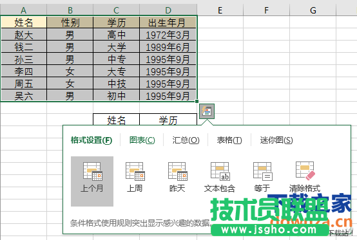The width and height of the screenshot is (357, 240).
Task: Select the cell containing 赵大
Action: [24, 35]
